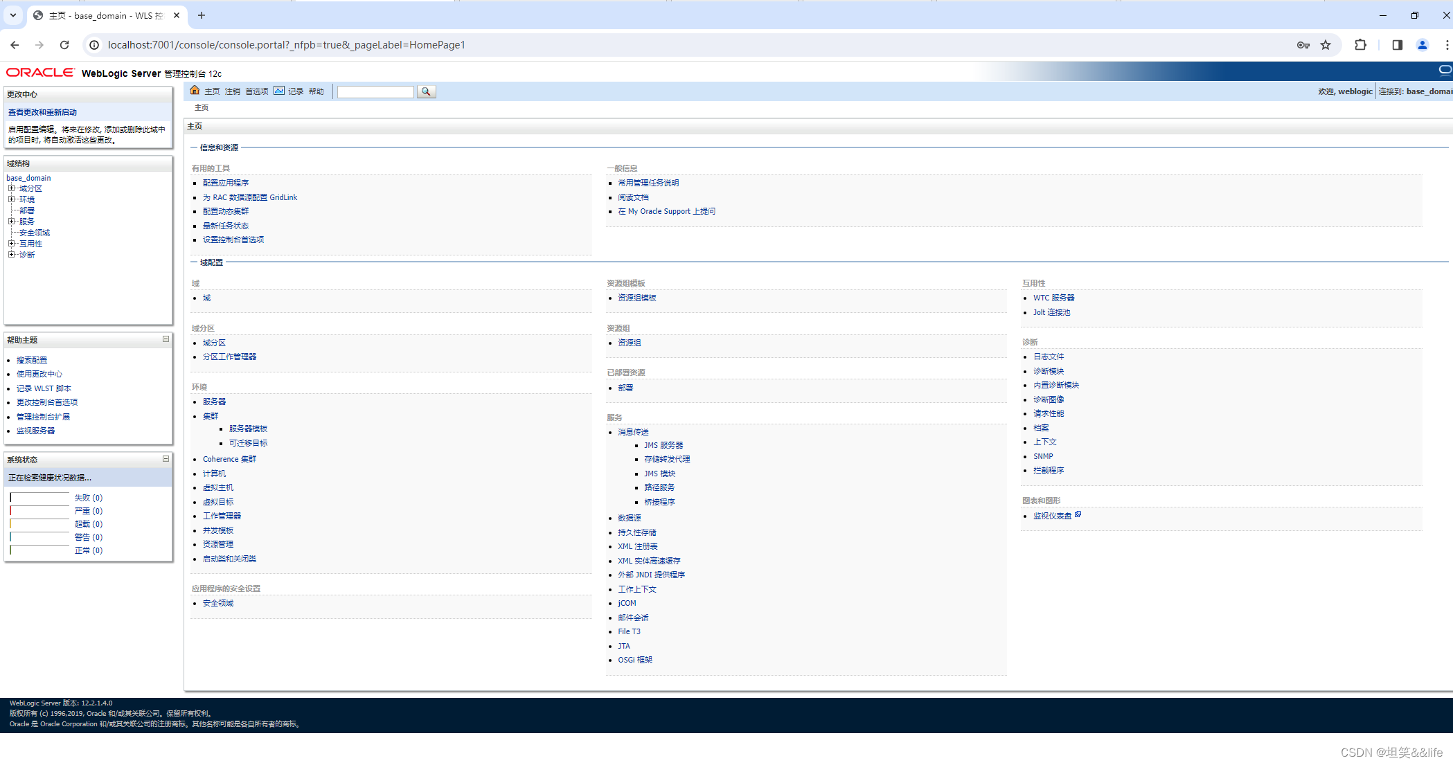The height and width of the screenshot is (765, 1453).
Task: Open 搜索配置 help topic
Action: [32, 360]
